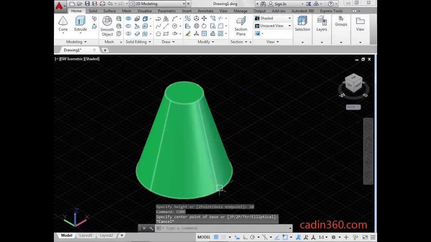Viewport: 431px width, 242px height.
Task: Switch to the Layout1 tab
Action: [x=86, y=236]
